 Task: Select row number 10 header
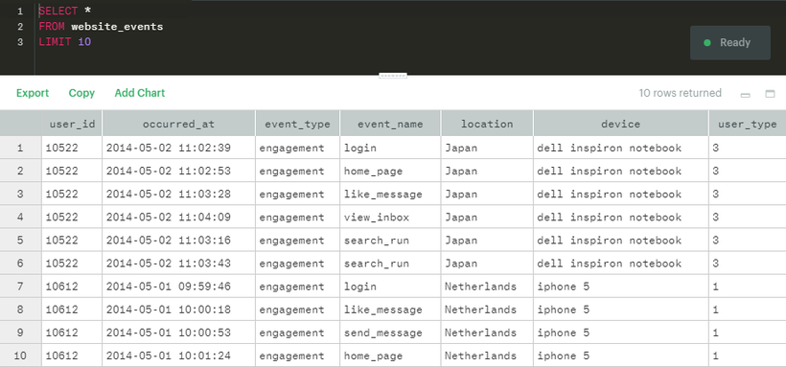20,356
